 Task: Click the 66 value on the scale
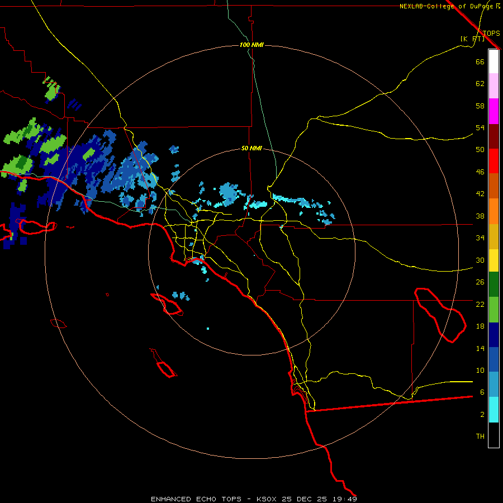(480, 61)
